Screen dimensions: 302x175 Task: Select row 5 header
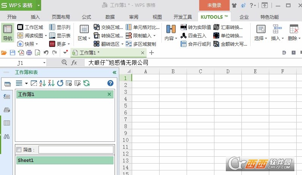125,106
